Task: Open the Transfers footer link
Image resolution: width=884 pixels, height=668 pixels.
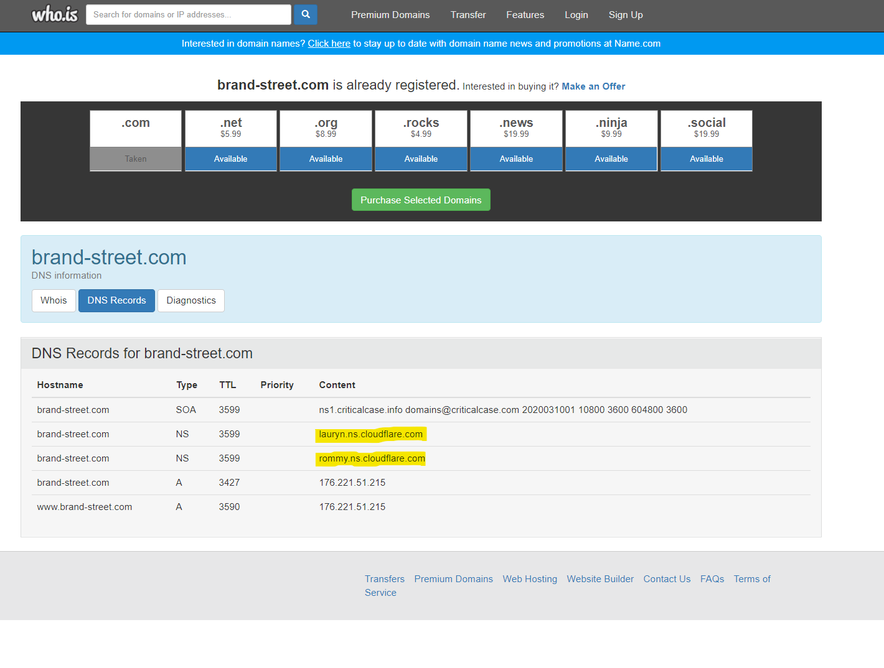Action: [x=385, y=579]
